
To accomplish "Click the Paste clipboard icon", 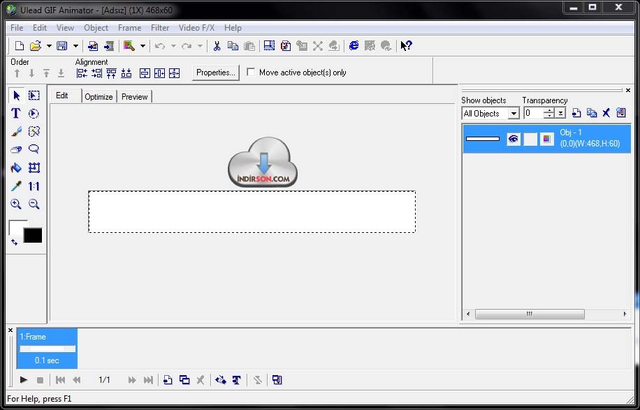I will tap(249, 46).
